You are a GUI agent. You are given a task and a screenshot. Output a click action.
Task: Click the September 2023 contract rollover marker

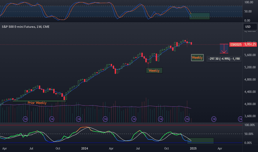click(x=52, y=119)
